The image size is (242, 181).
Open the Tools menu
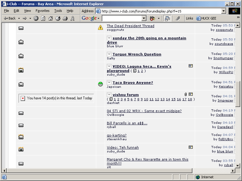tap(58, 11)
